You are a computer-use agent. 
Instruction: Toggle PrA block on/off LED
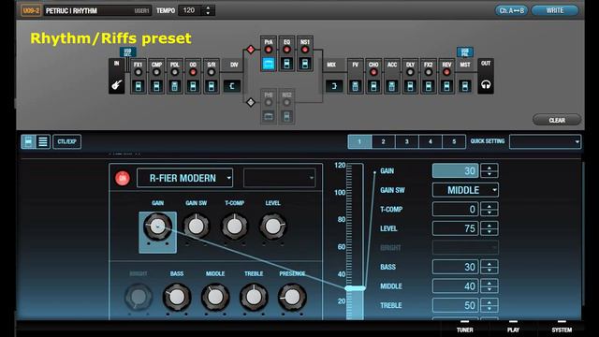click(269, 50)
